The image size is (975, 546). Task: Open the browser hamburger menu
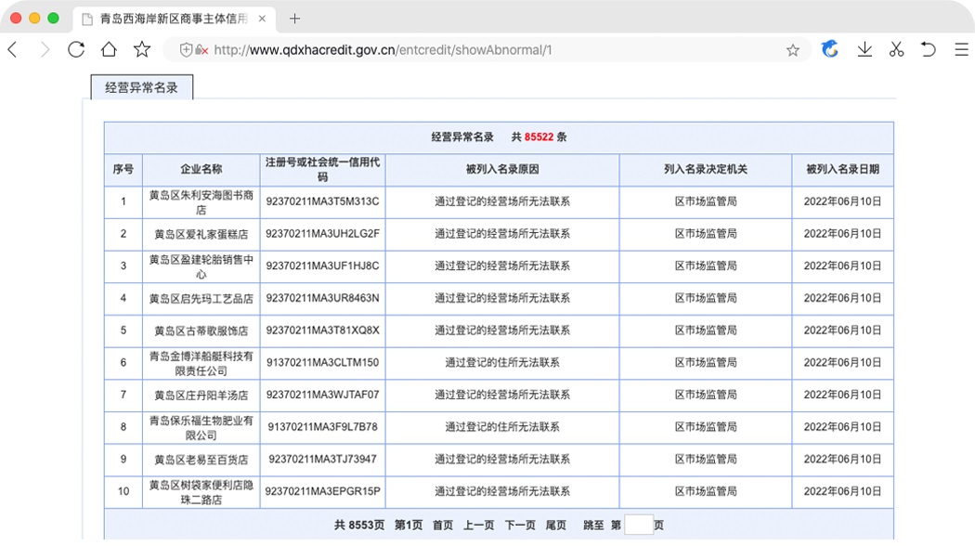[x=961, y=50]
